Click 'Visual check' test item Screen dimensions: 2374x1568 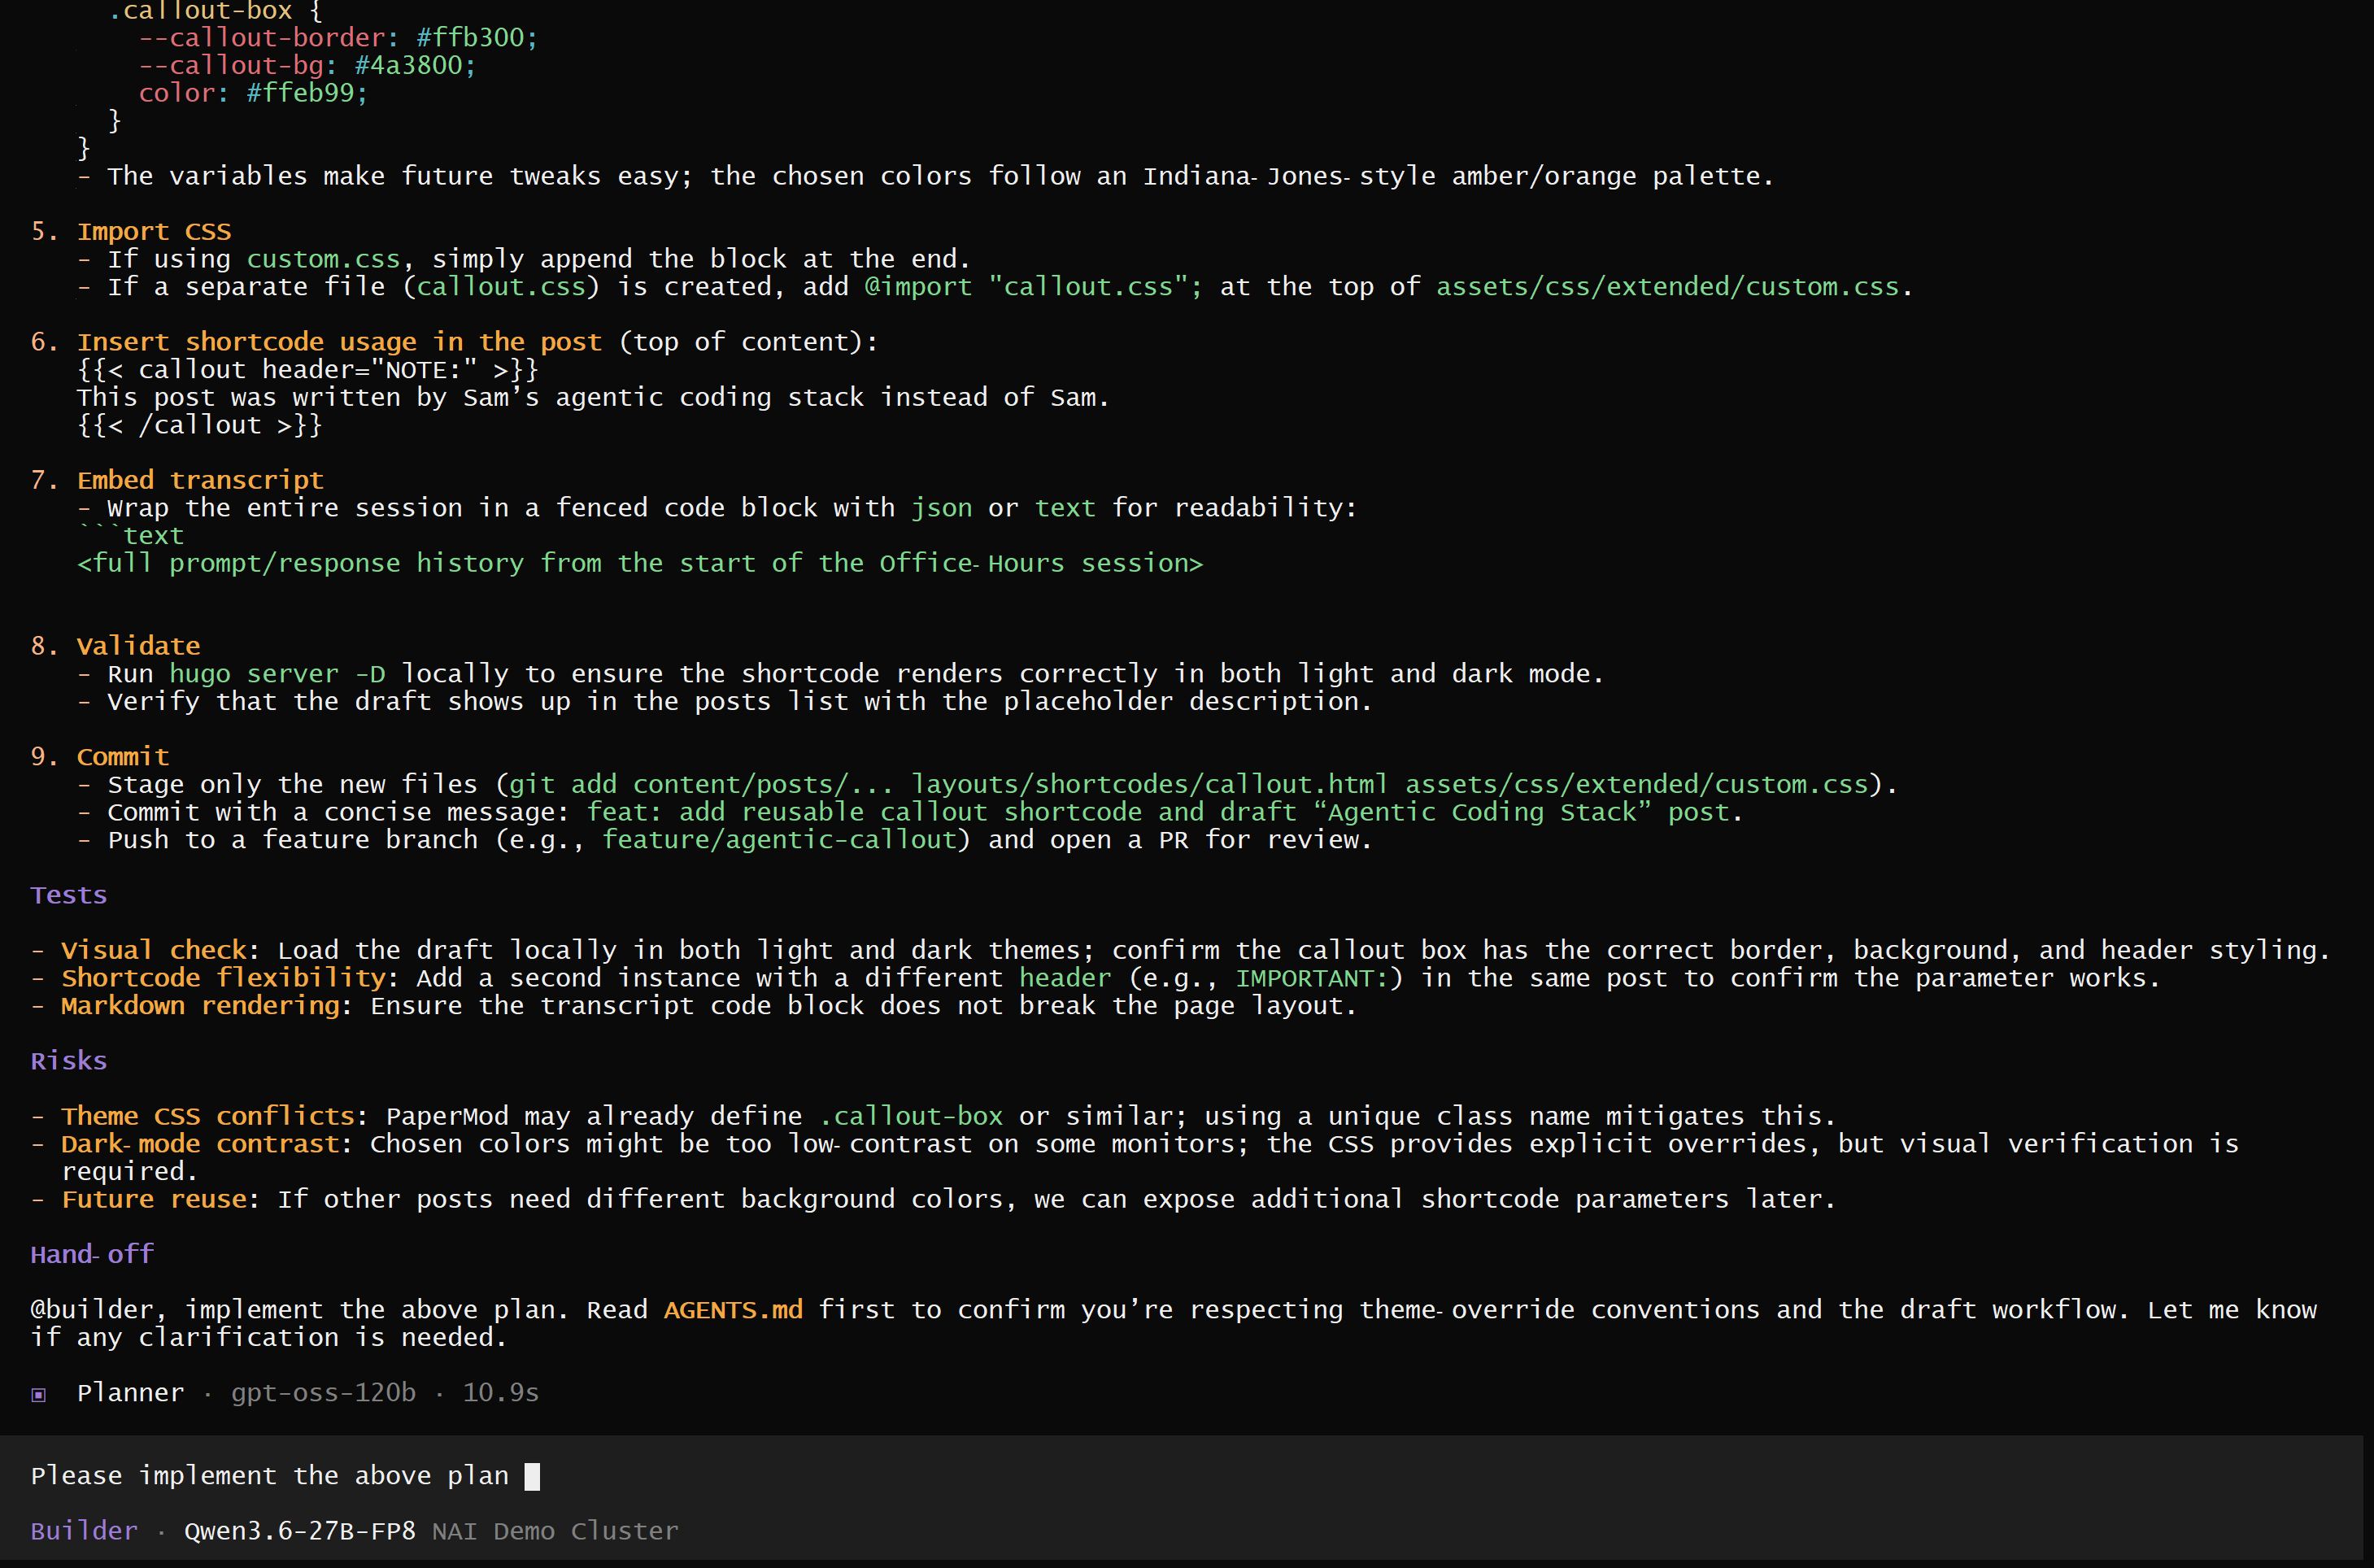click(x=154, y=950)
